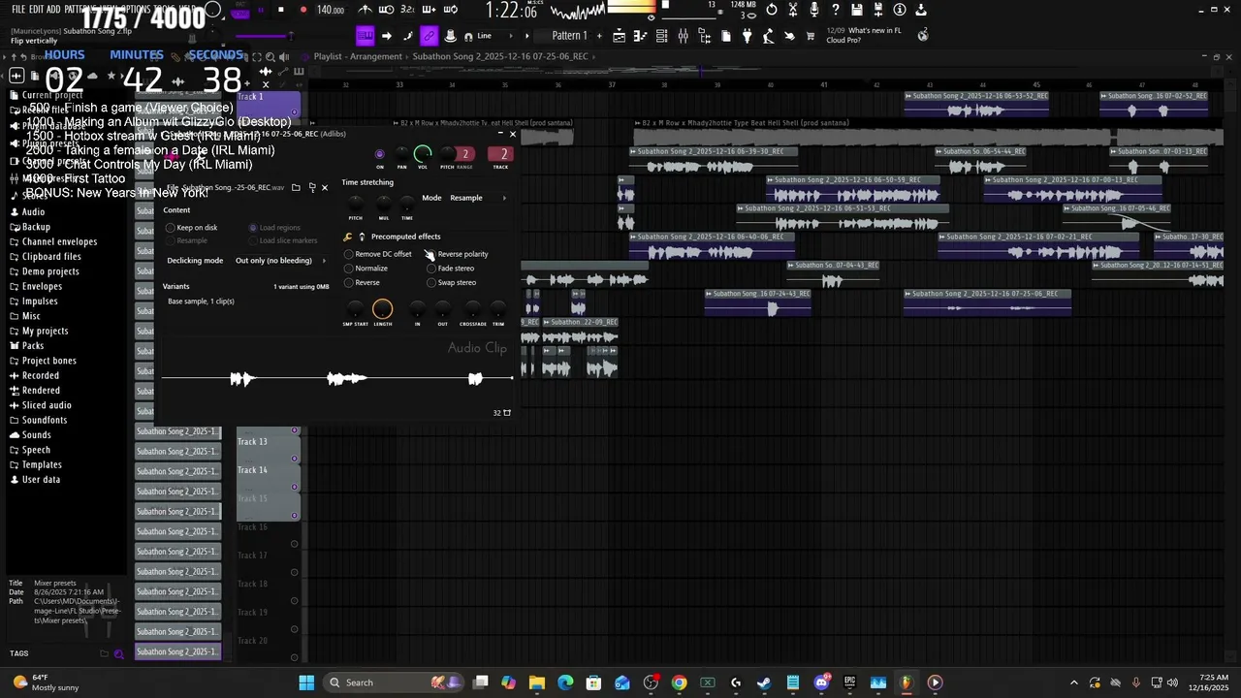This screenshot has height=698, width=1241.
Task: Open the Templates browser folder
Action: pyautogui.click(x=42, y=465)
